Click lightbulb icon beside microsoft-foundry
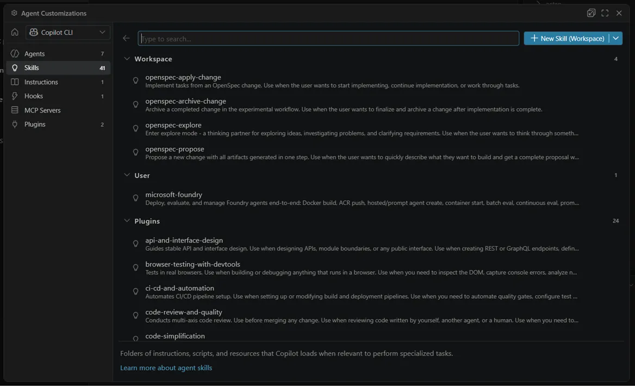Image resolution: width=635 pixels, height=388 pixels. pyautogui.click(x=136, y=198)
